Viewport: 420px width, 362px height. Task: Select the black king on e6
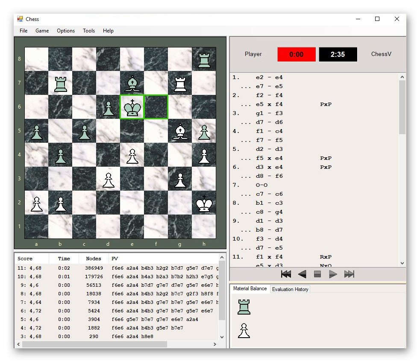[132, 107]
